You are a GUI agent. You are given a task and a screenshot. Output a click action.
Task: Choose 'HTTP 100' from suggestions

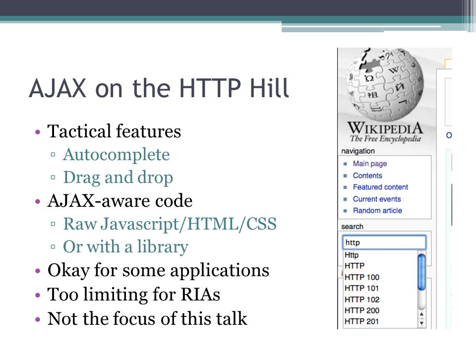point(362,277)
